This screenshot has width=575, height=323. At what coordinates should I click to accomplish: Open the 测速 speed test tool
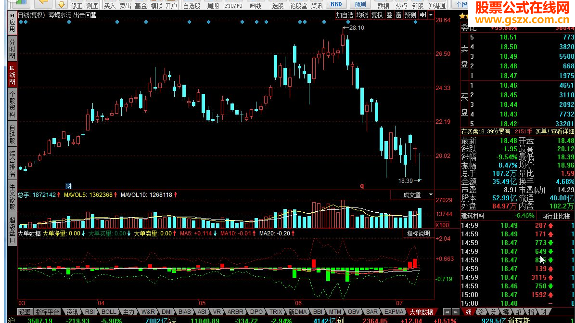(92, 5)
